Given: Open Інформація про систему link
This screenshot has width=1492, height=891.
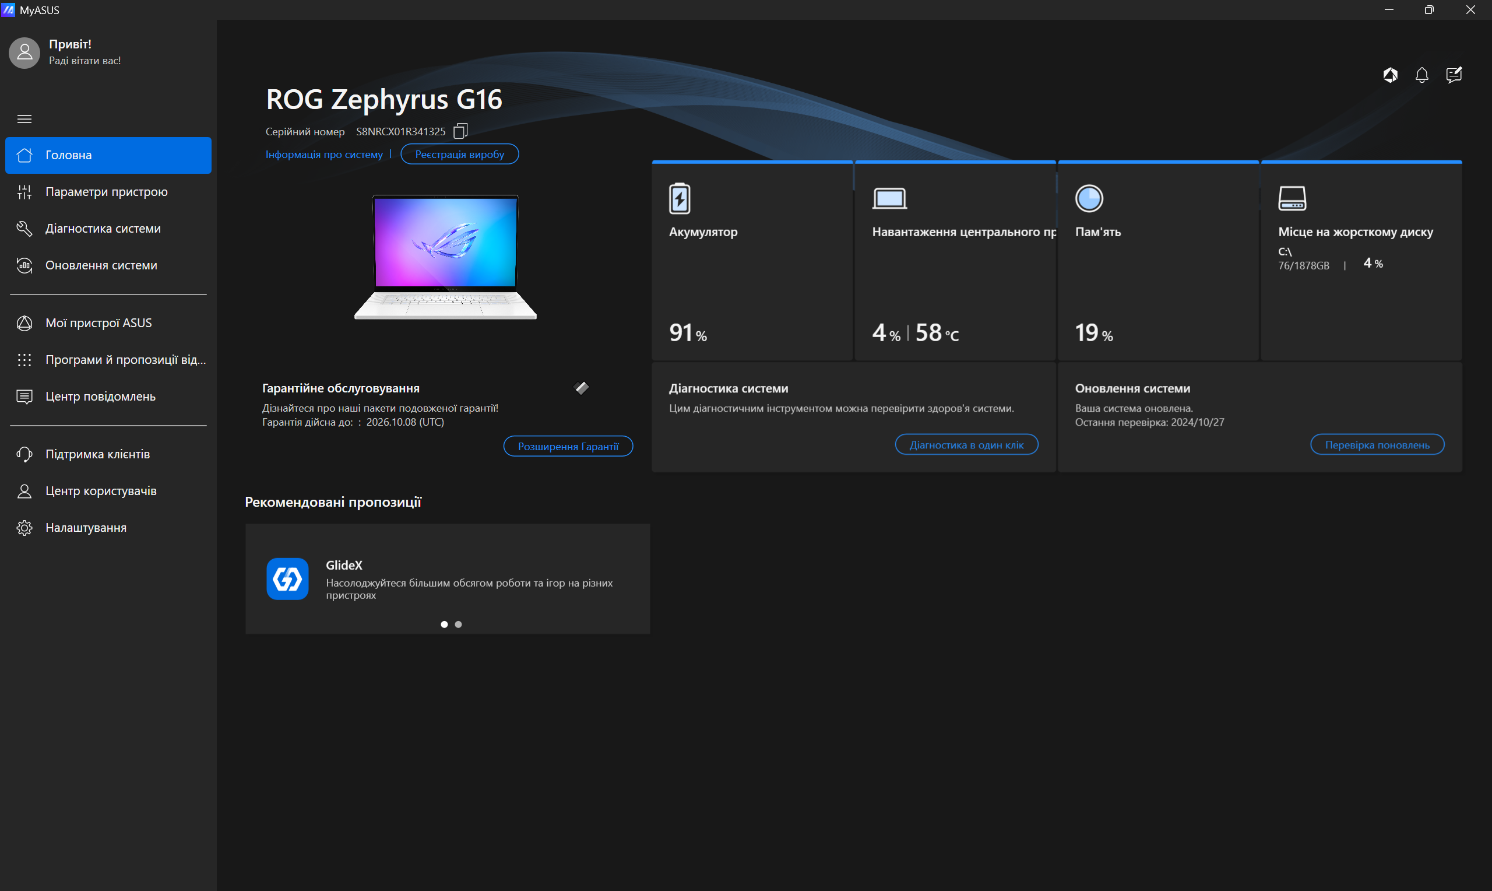Looking at the screenshot, I should (x=325, y=155).
